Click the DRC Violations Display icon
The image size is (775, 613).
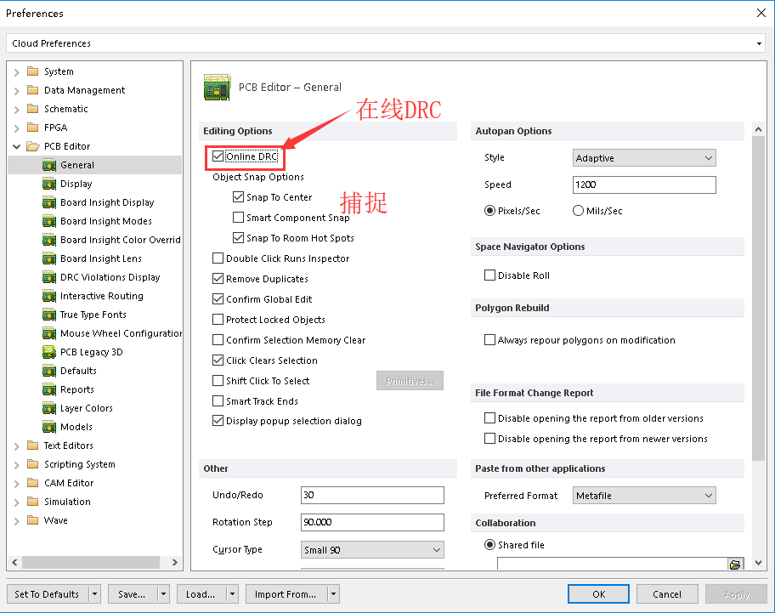point(49,277)
